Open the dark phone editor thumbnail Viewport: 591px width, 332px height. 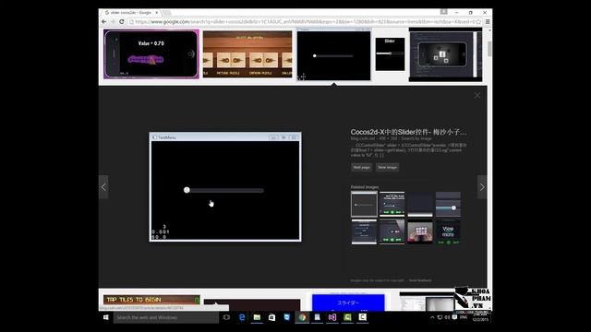point(445,54)
